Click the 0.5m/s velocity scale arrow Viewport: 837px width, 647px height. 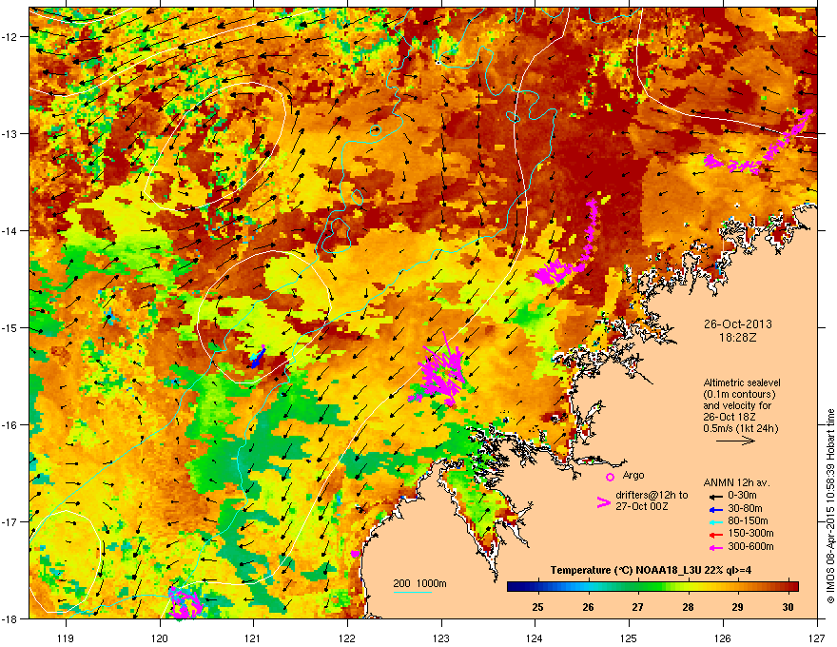click(x=735, y=441)
